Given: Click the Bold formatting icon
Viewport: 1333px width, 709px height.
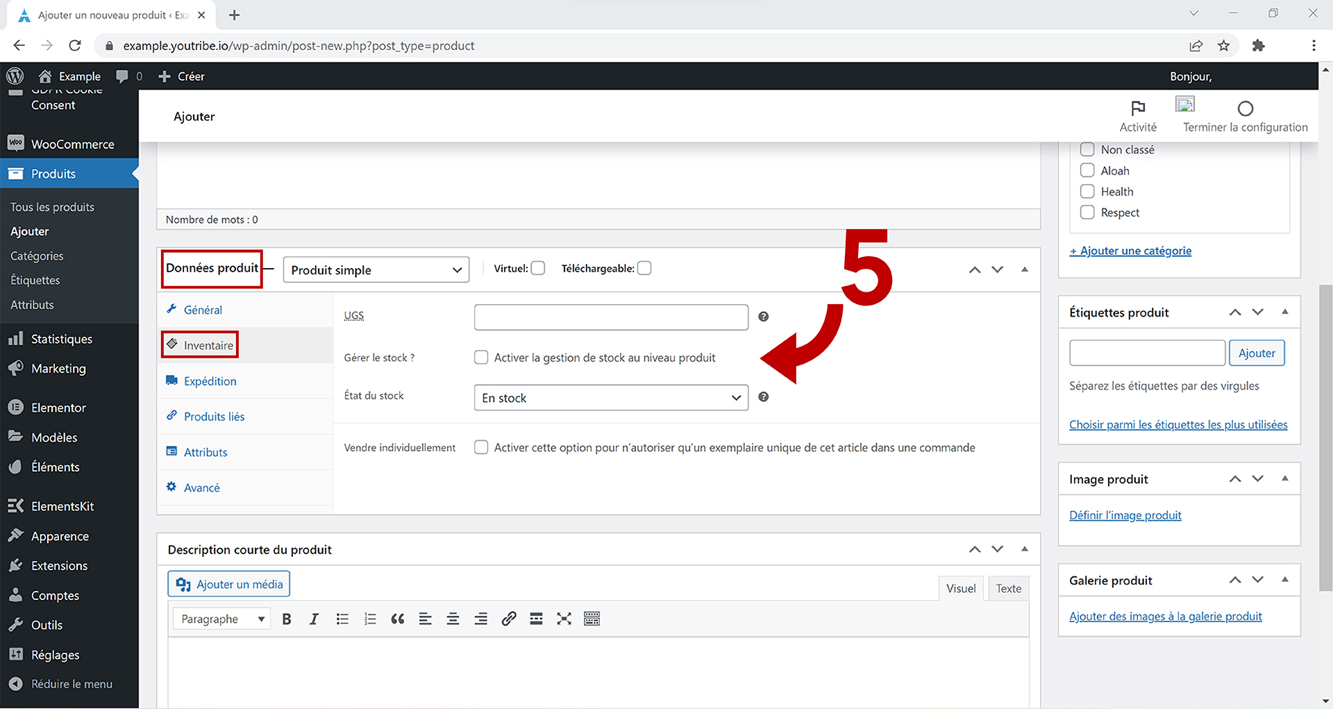Looking at the screenshot, I should pos(286,619).
